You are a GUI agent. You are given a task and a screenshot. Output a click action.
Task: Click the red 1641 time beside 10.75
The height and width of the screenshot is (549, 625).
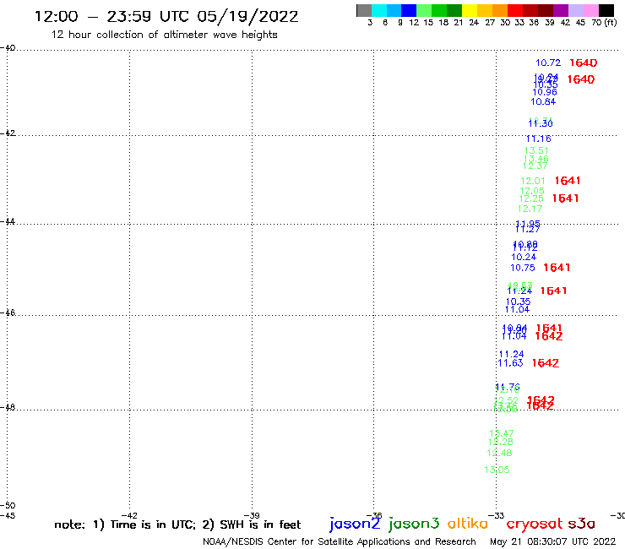[x=557, y=268]
